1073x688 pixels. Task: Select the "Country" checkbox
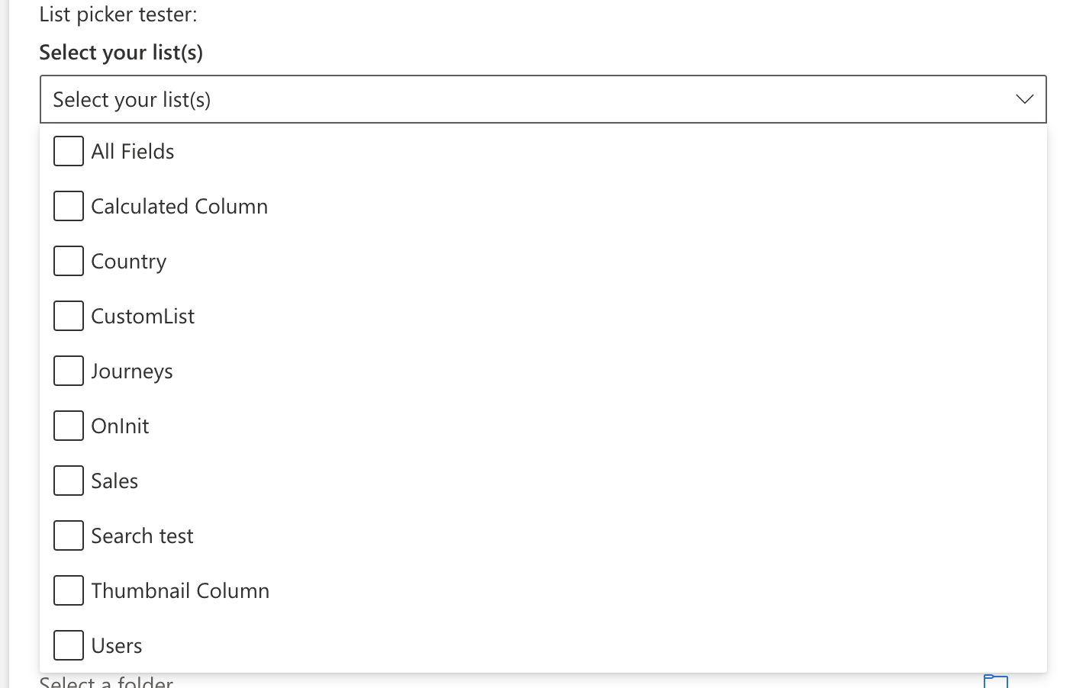(68, 260)
